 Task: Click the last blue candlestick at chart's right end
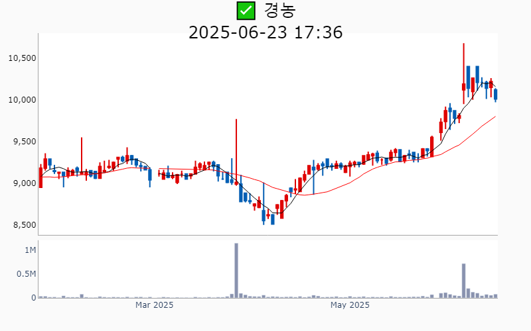pyautogui.click(x=495, y=95)
